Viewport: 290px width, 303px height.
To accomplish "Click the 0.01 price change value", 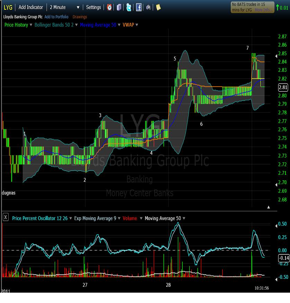I will pyautogui.click(x=284, y=8).
